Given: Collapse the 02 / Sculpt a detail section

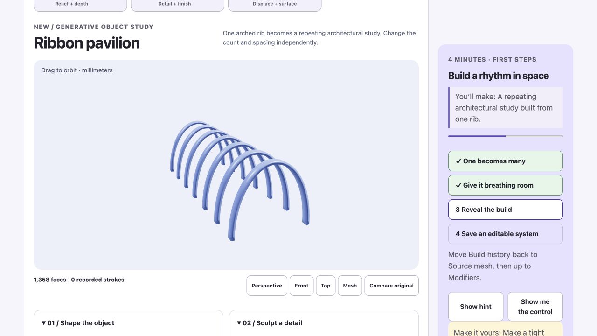Looking at the screenshot, I should (x=270, y=323).
